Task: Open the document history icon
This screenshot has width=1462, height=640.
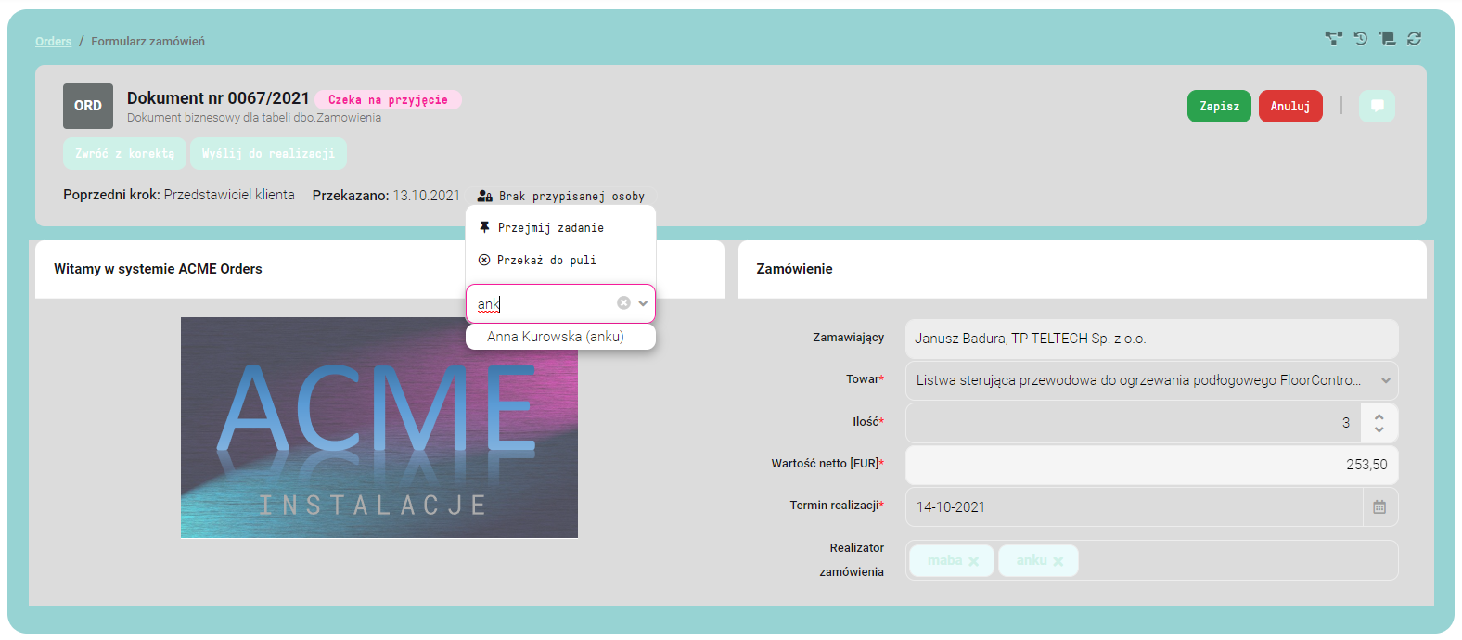Action: 1360,38
